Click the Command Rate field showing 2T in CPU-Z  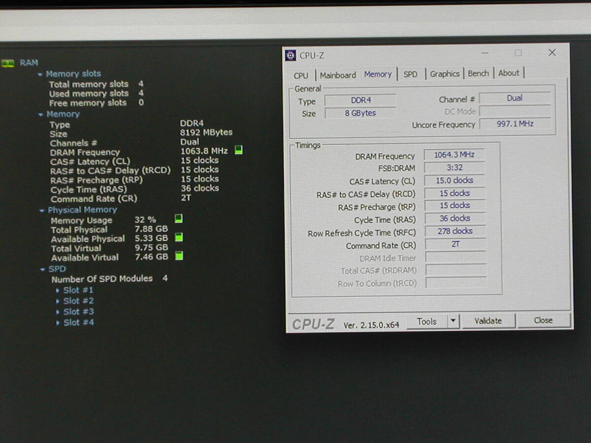pos(455,244)
